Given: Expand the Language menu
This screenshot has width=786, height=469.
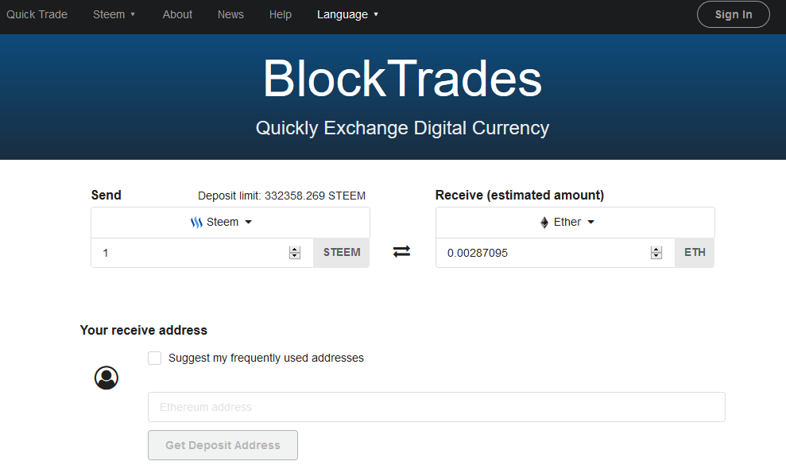Looking at the screenshot, I should pyautogui.click(x=347, y=14).
